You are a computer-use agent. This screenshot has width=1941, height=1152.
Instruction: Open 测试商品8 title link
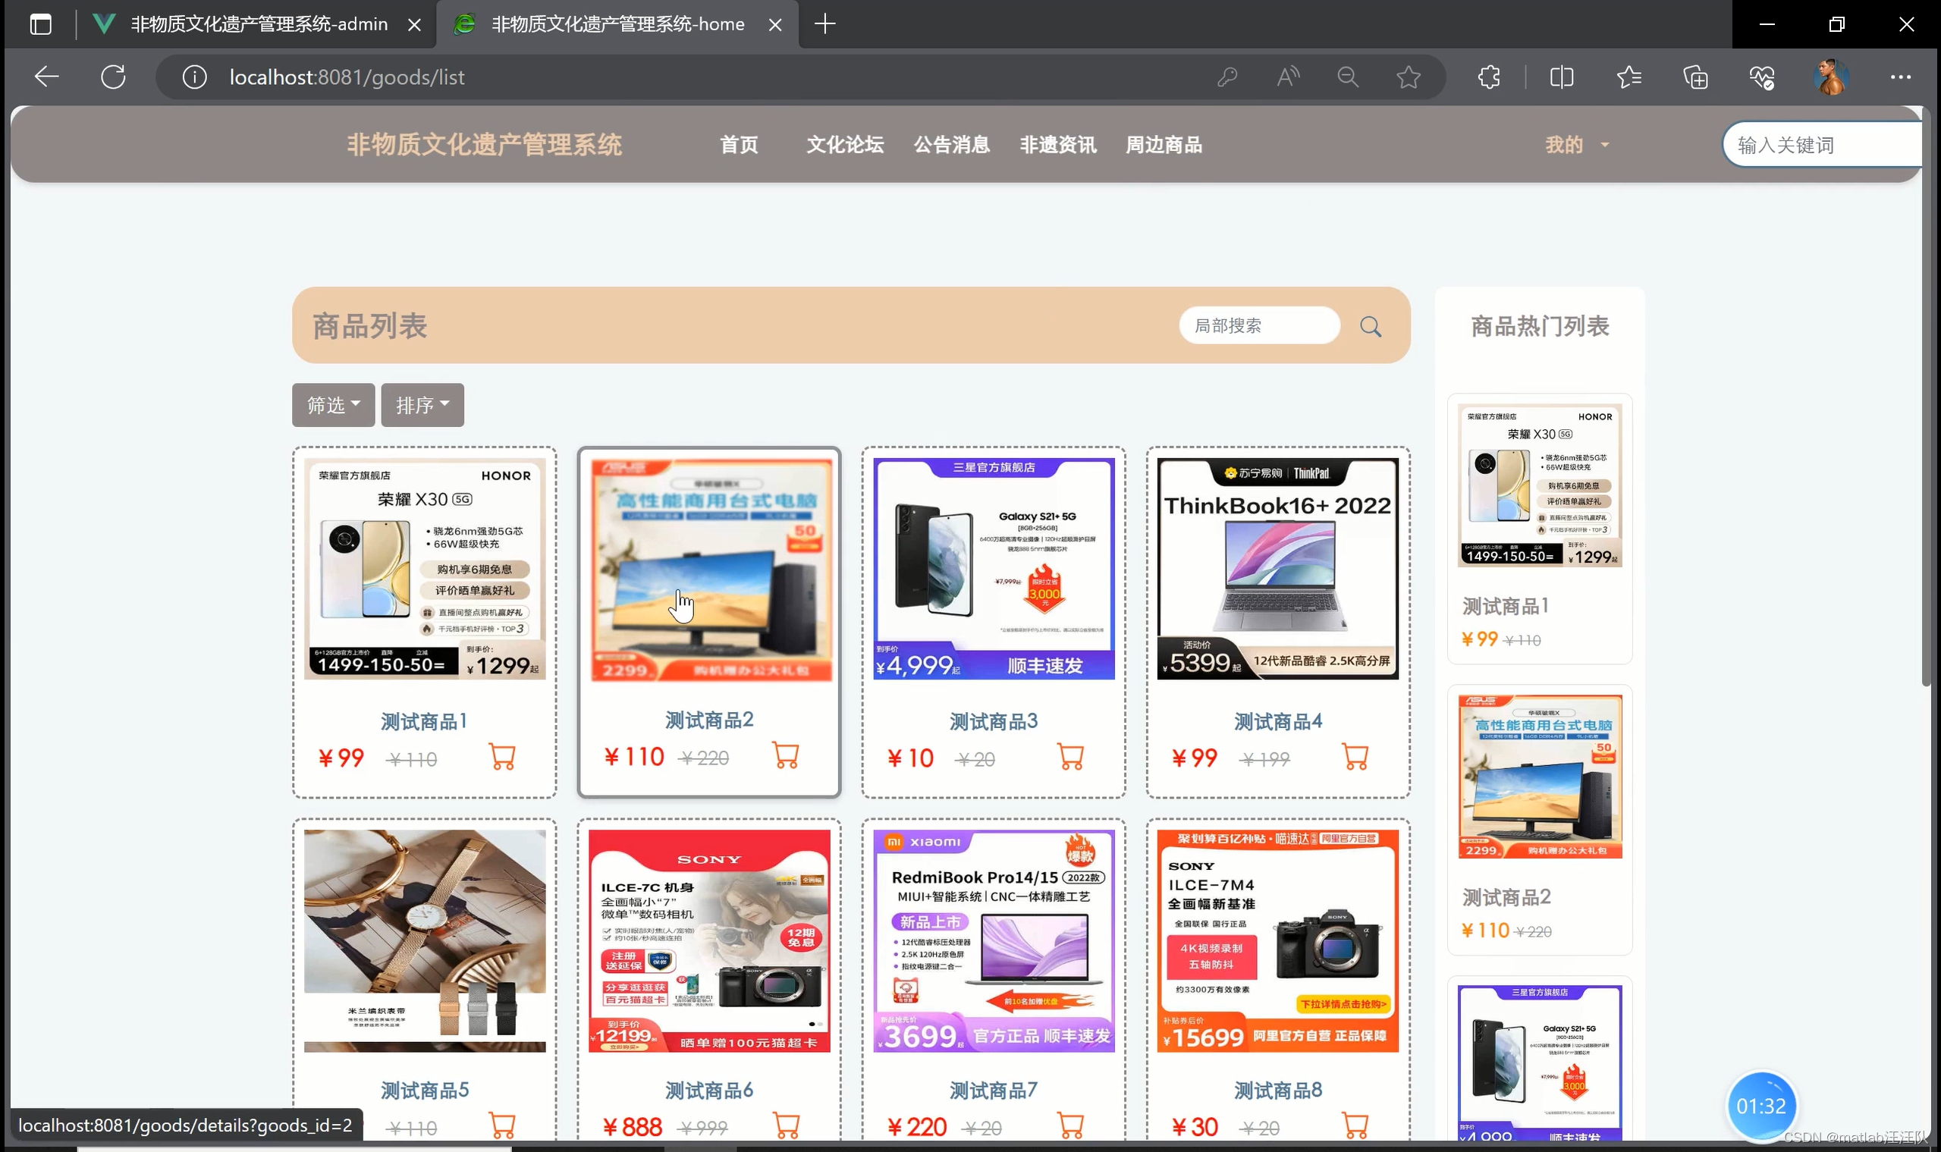pos(1278,1090)
